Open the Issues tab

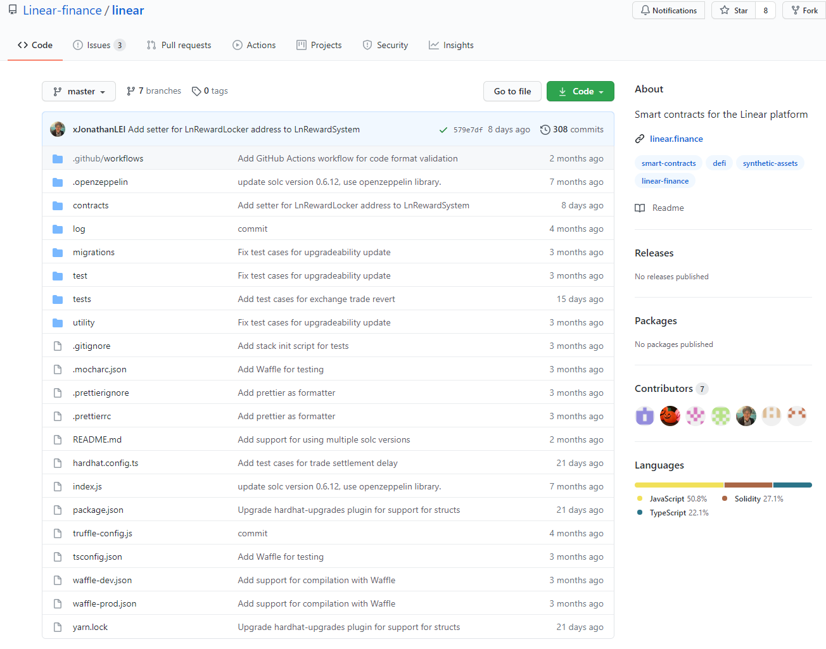click(99, 45)
